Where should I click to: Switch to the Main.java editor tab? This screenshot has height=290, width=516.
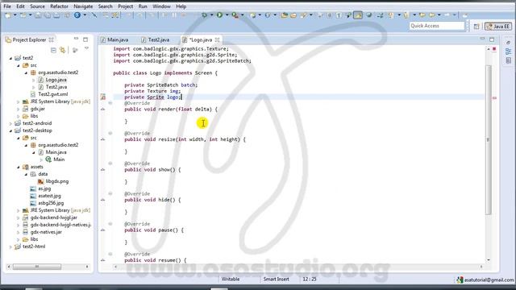114,39
